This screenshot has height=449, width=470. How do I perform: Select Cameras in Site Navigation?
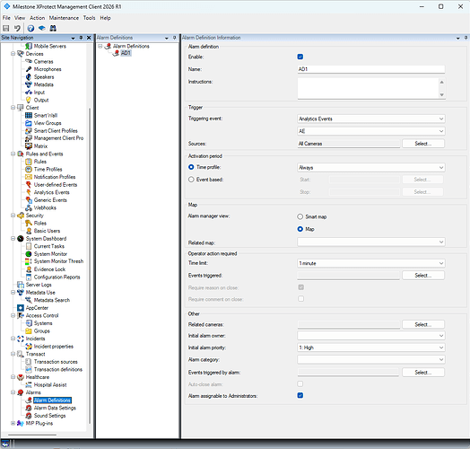(x=43, y=62)
